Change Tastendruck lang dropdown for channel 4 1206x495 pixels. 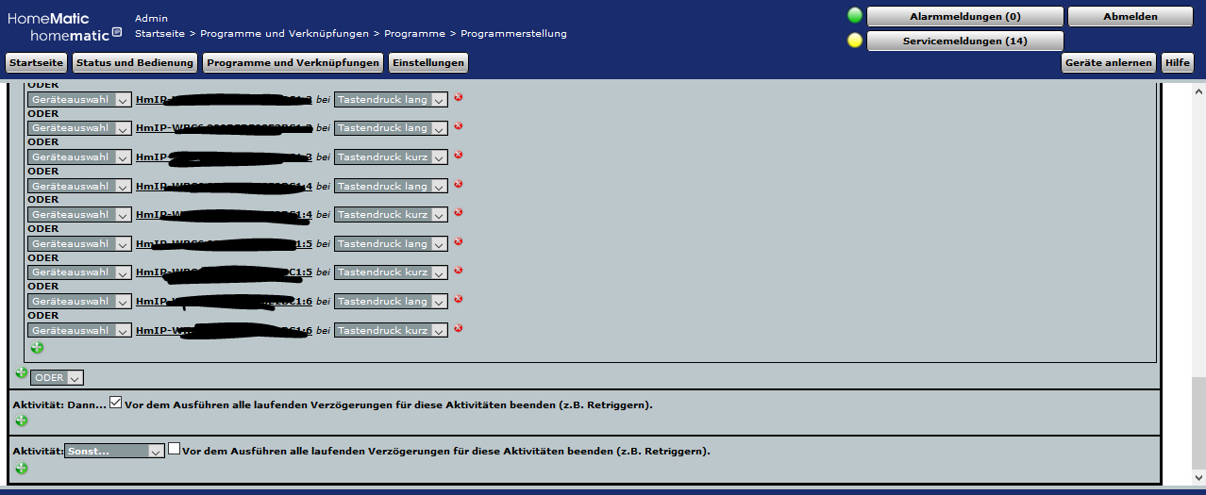391,187
